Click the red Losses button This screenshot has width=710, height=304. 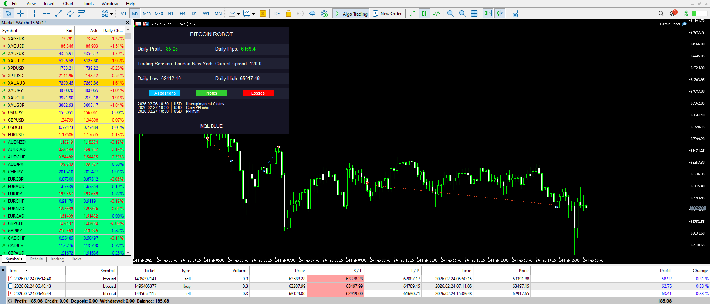click(258, 93)
